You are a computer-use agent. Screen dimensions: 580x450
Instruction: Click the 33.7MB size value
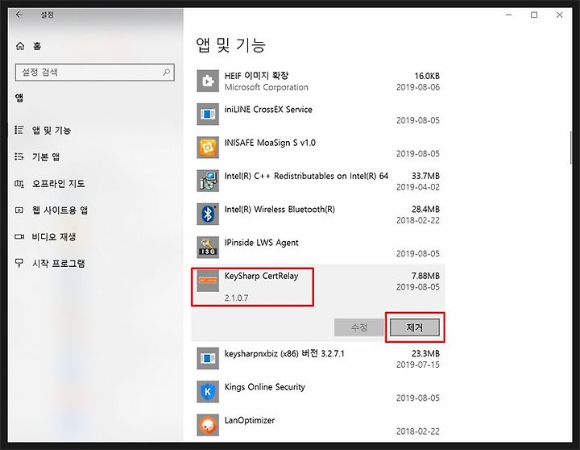tap(425, 176)
